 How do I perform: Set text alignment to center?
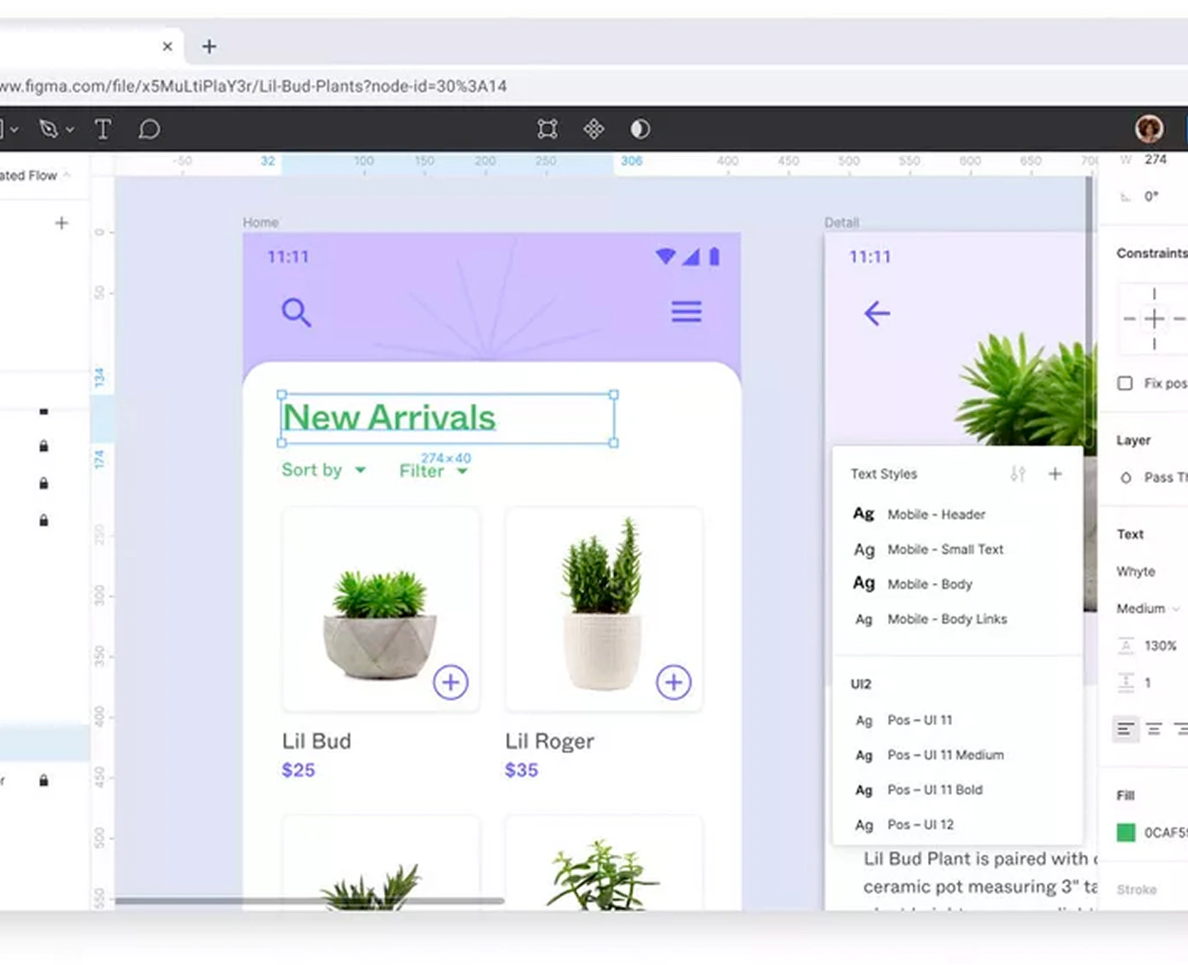tap(1155, 729)
